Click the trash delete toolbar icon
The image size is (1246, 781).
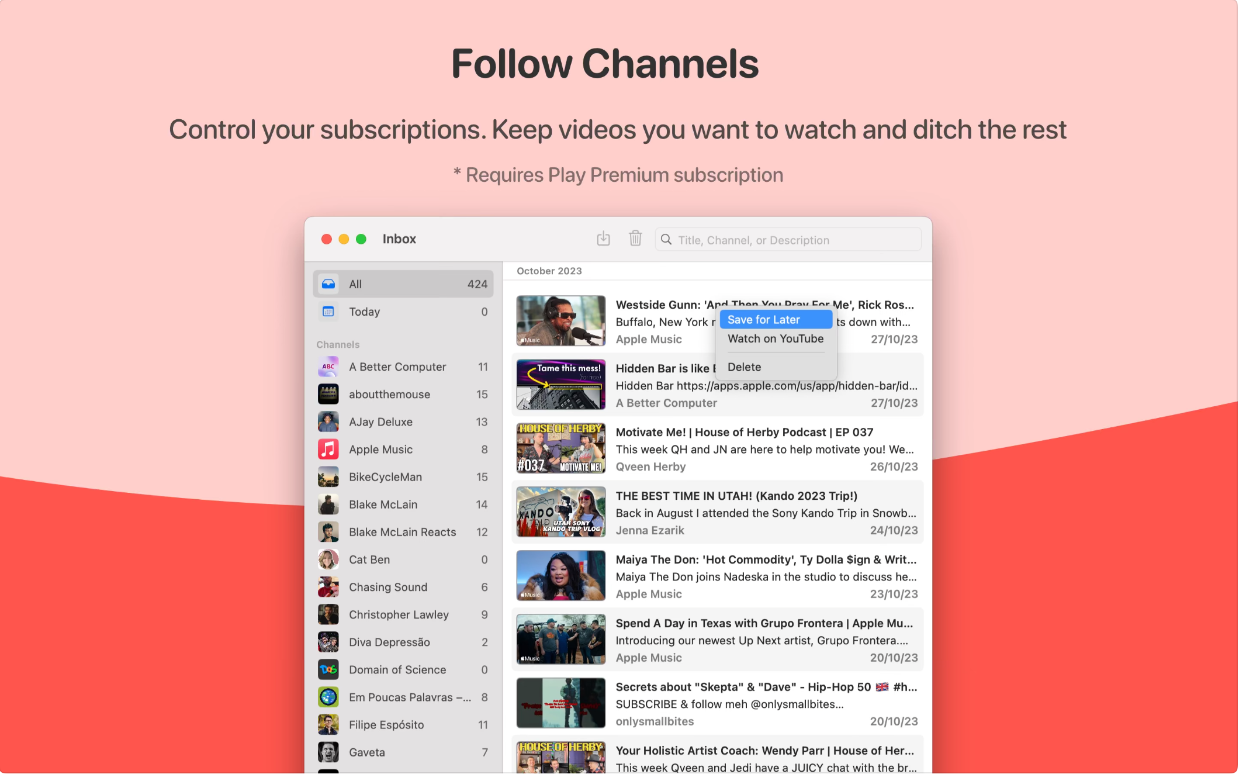click(x=635, y=239)
